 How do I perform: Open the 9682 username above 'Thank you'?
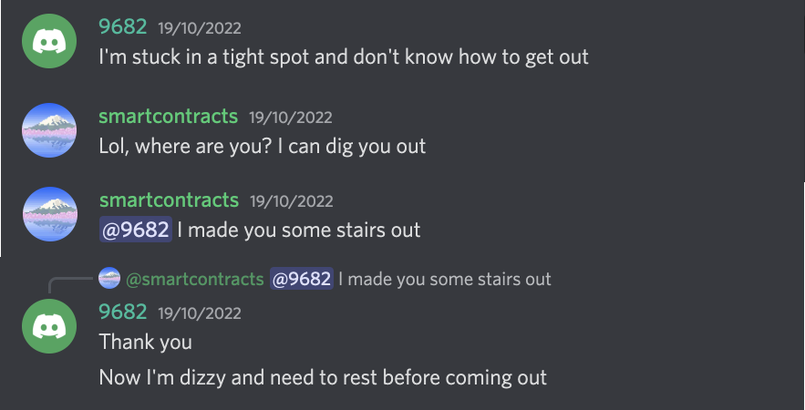pyautogui.click(x=122, y=312)
